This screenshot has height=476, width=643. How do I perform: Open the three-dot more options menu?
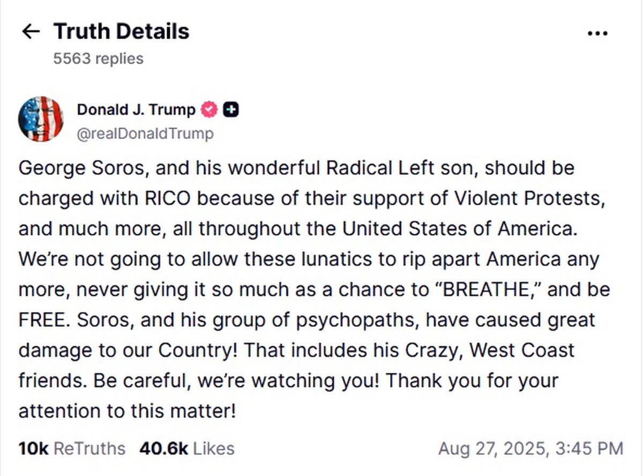click(x=597, y=33)
